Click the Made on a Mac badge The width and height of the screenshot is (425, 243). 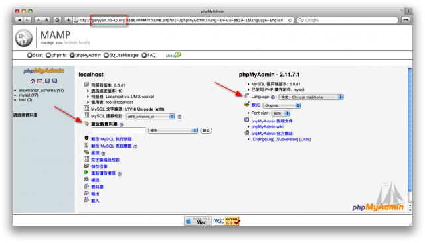click(198, 221)
